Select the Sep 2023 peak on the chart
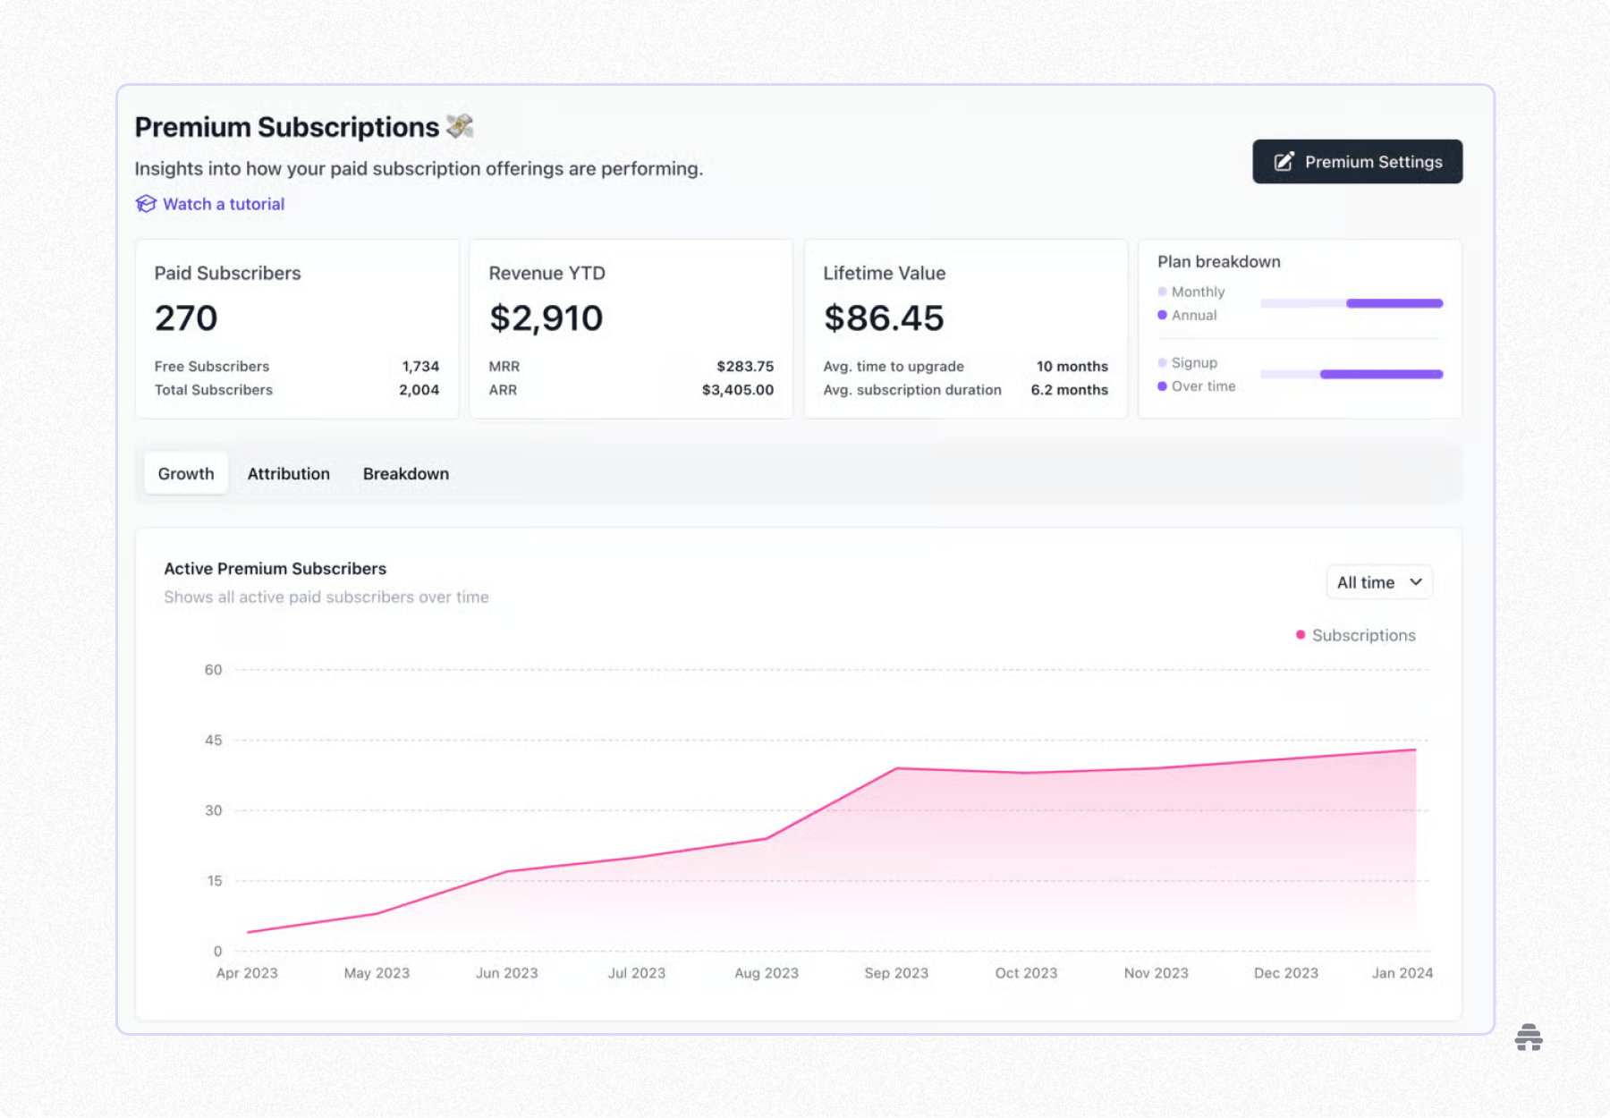 (x=897, y=767)
